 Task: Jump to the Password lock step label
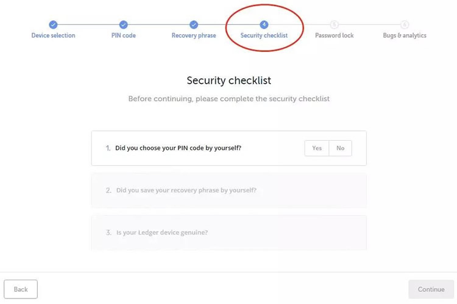pos(335,35)
